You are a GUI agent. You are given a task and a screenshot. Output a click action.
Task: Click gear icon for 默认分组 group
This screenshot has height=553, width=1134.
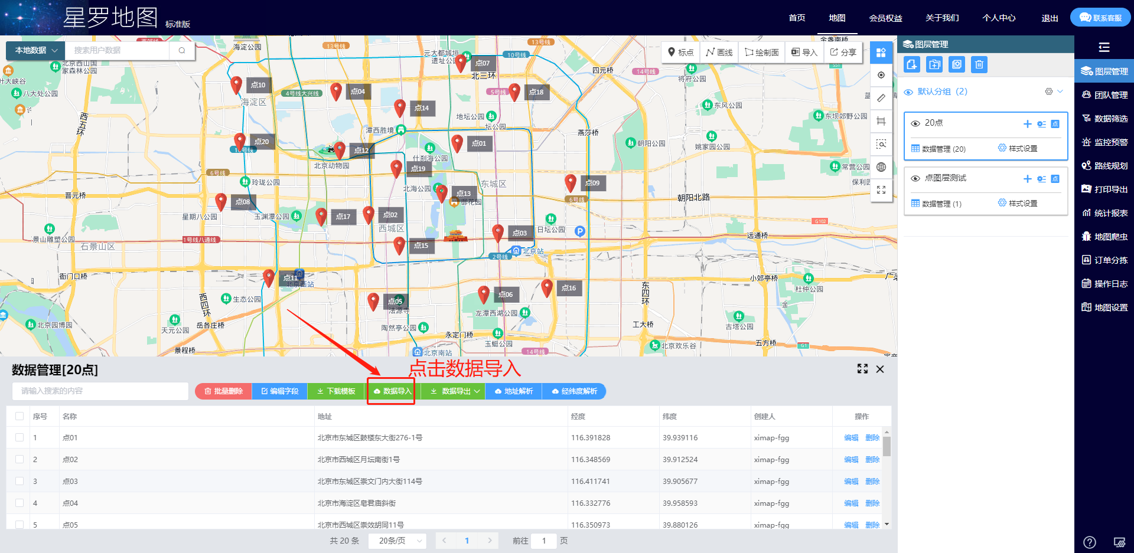(1049, 91)
